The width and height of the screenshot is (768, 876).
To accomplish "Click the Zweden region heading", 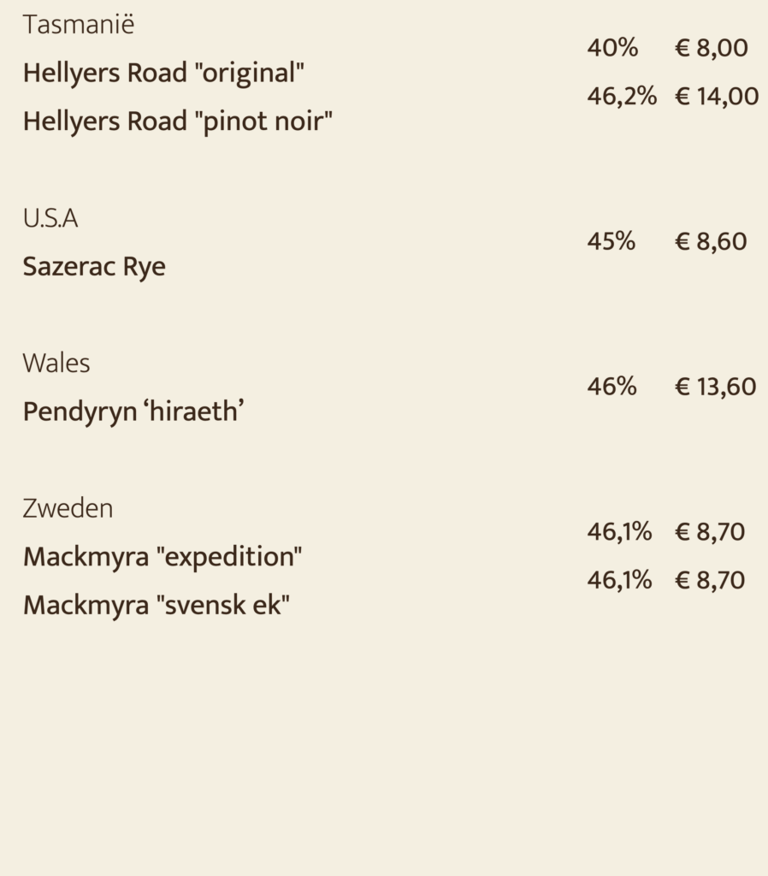I will pos(68,509).
